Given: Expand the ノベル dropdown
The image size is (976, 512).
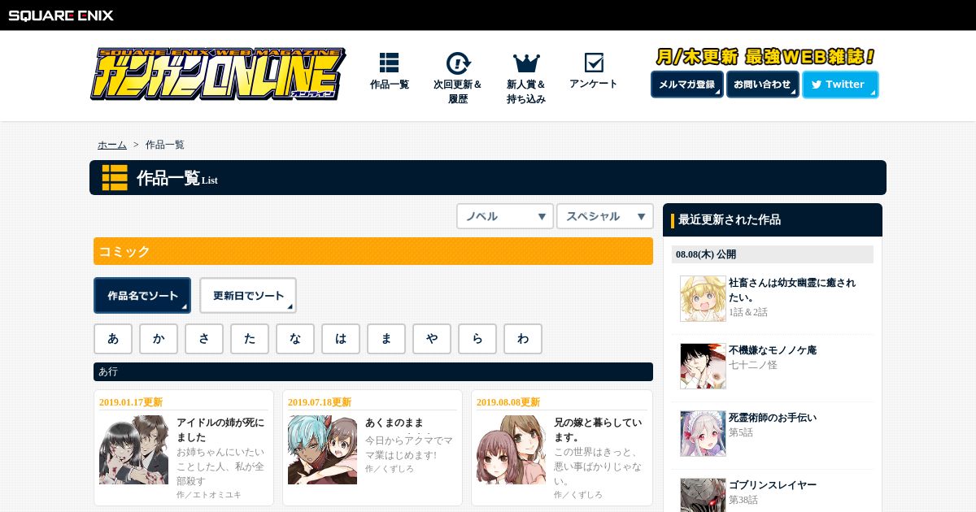Looking at the screenshot, I should click(x=505, y=216).
